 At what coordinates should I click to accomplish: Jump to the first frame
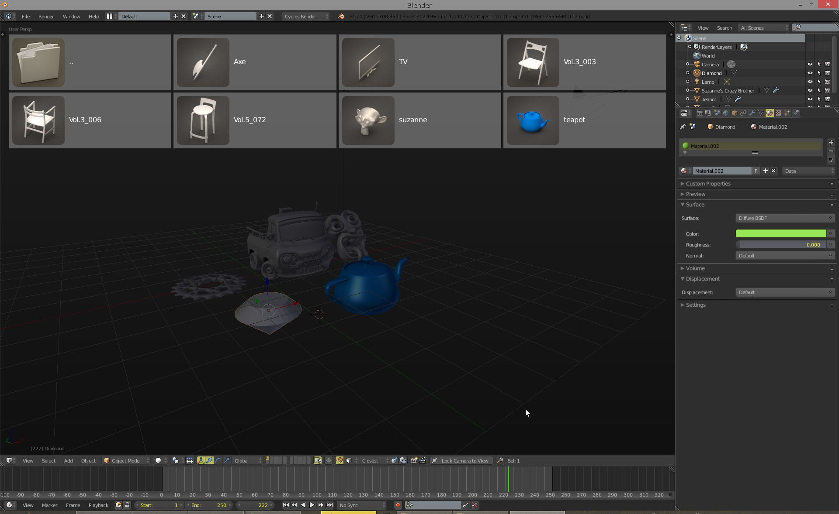286,505
